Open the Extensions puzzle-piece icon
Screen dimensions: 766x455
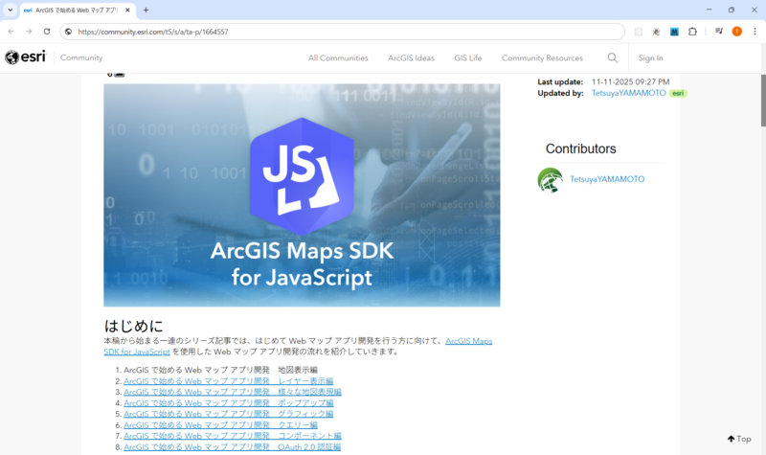(x=692, y=32)
